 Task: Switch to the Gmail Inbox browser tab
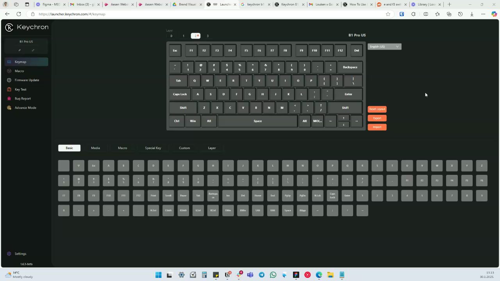coord(85,4)
